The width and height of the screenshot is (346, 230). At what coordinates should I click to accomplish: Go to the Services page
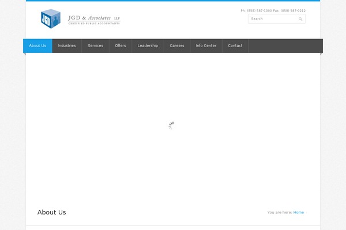click(95, 46)
